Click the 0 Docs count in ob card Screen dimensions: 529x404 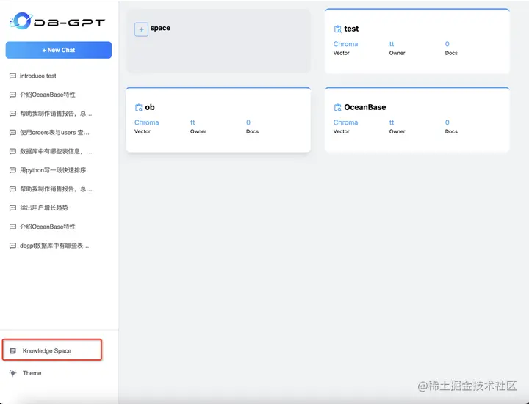click(x=248, y=122)
